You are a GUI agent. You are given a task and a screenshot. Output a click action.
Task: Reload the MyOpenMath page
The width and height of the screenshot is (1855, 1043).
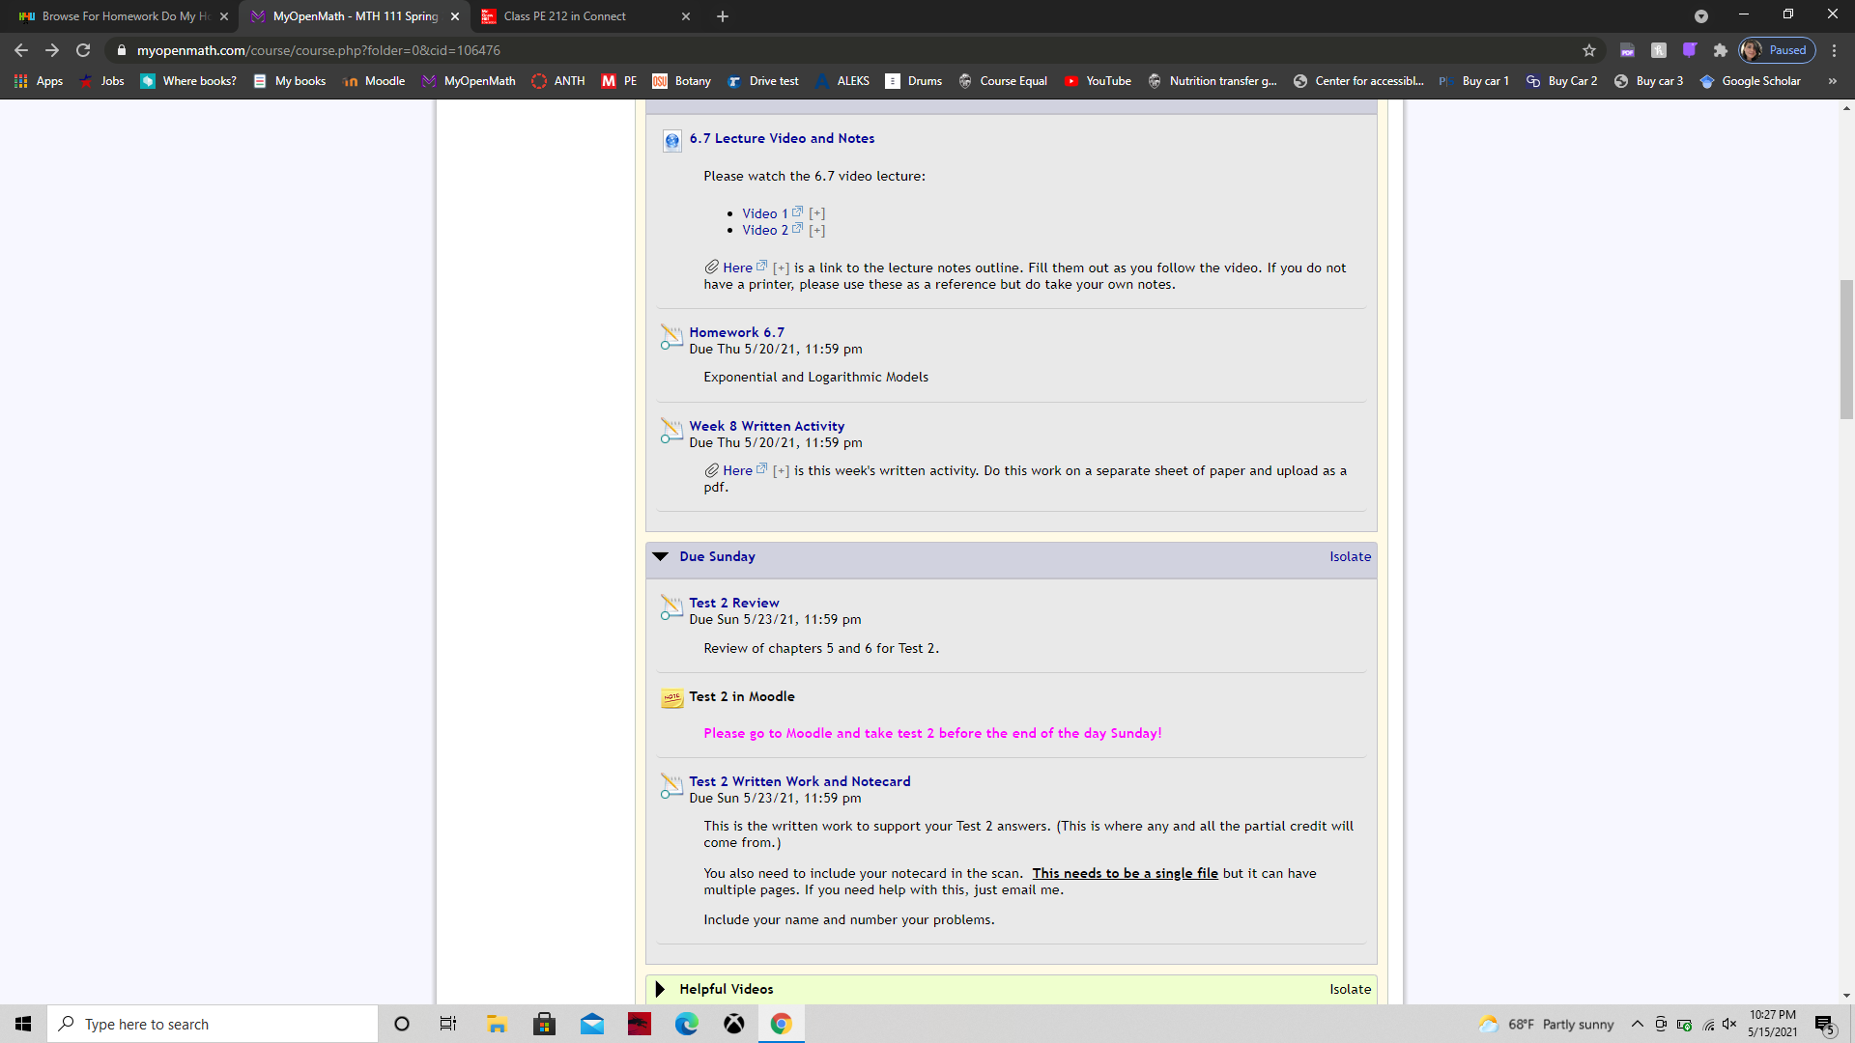[83, 50]
